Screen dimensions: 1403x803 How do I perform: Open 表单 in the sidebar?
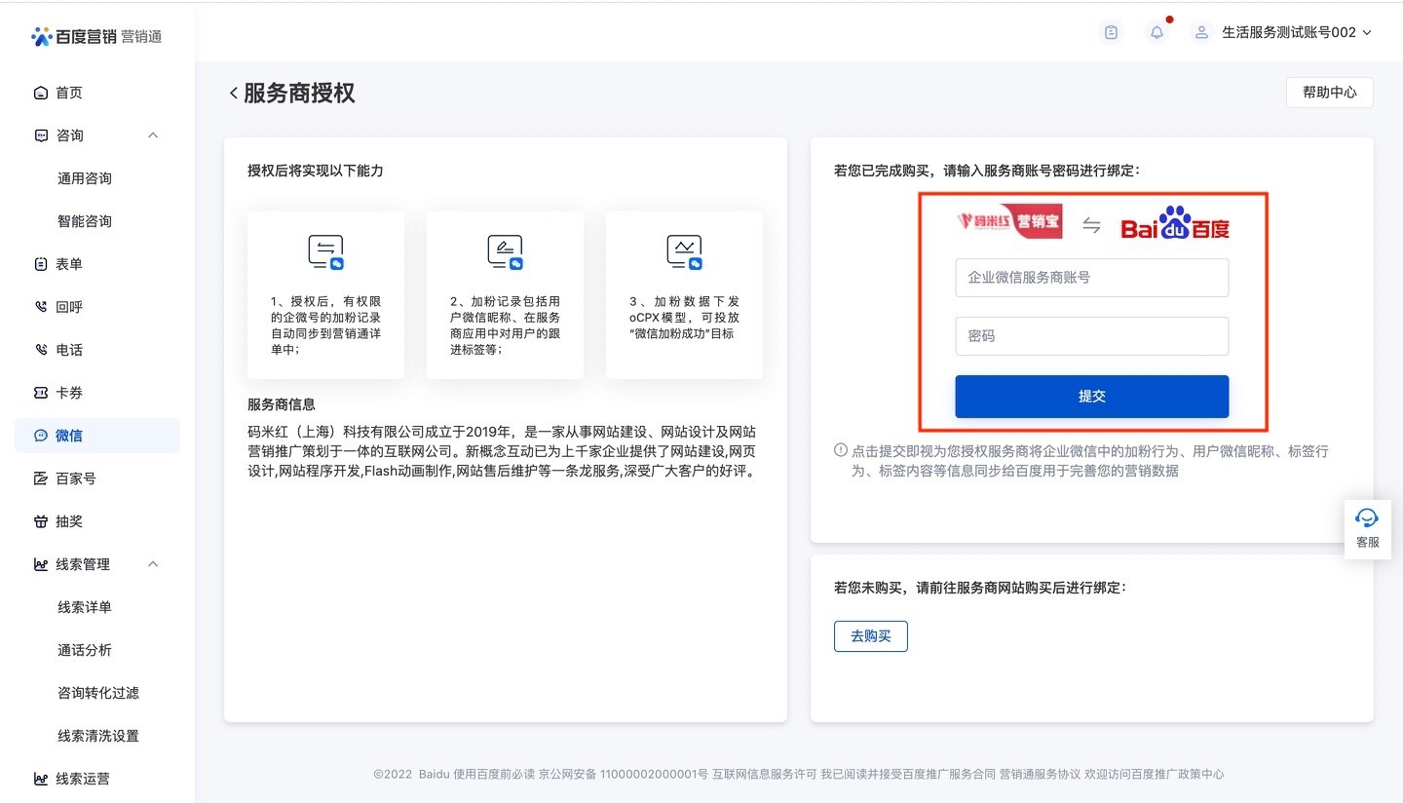(68, 264)
